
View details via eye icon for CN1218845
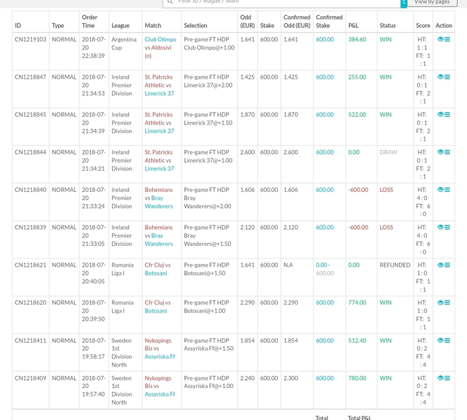point(440,114)
